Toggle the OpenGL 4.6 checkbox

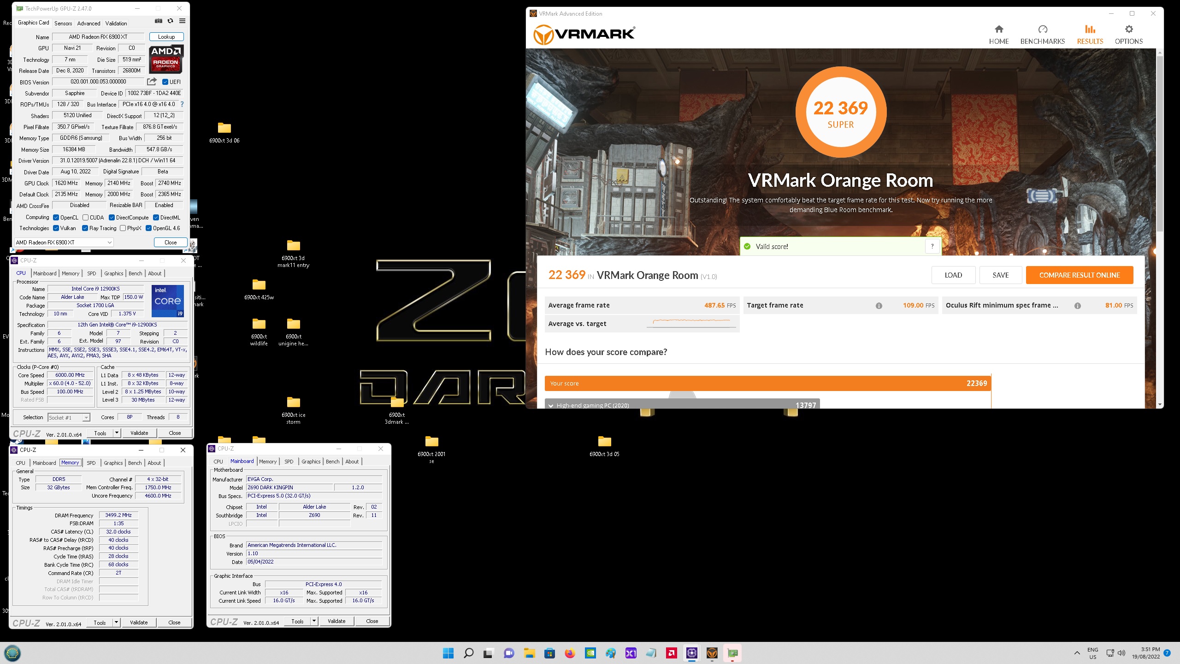click(148, 228)
